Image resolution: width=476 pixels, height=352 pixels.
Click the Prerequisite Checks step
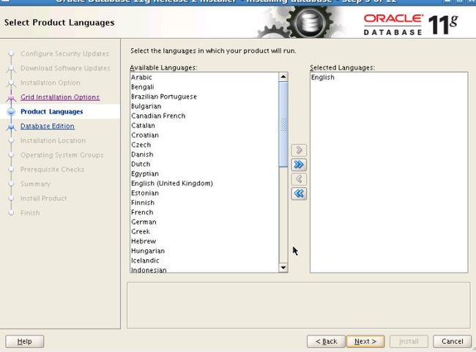point(52,169)
